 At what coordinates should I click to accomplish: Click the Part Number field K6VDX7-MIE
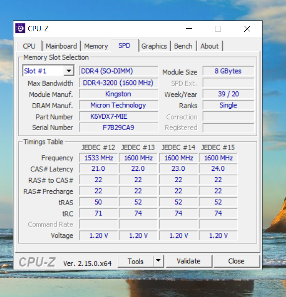[118, 116]
